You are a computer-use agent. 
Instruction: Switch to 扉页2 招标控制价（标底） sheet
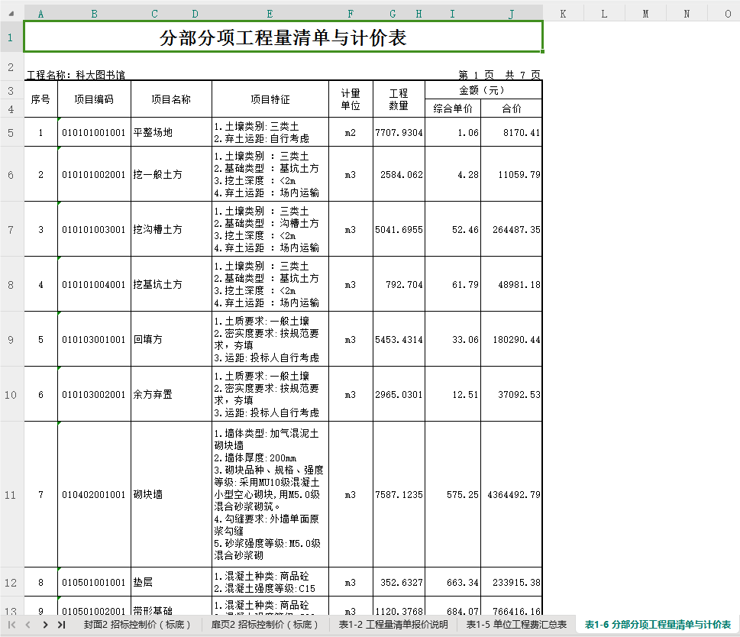[x=264, y=625]
